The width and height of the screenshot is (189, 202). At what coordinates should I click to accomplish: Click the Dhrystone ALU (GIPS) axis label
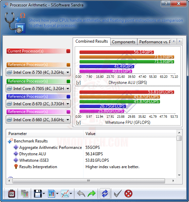tap(128, 83)
